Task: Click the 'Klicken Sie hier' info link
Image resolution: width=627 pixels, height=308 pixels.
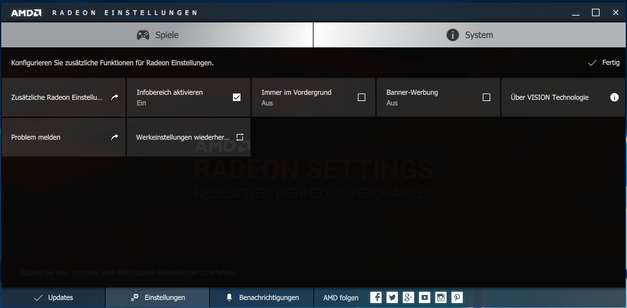Action: pyautogui.click(x=129, y=273)
